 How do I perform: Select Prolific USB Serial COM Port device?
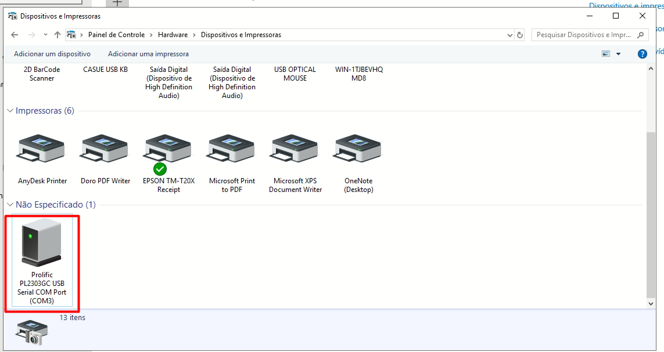click(x=42, y=245)
